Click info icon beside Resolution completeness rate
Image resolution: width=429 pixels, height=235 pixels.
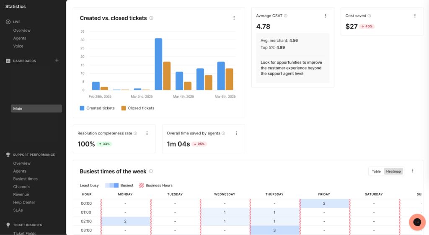(x=135, y=133)
